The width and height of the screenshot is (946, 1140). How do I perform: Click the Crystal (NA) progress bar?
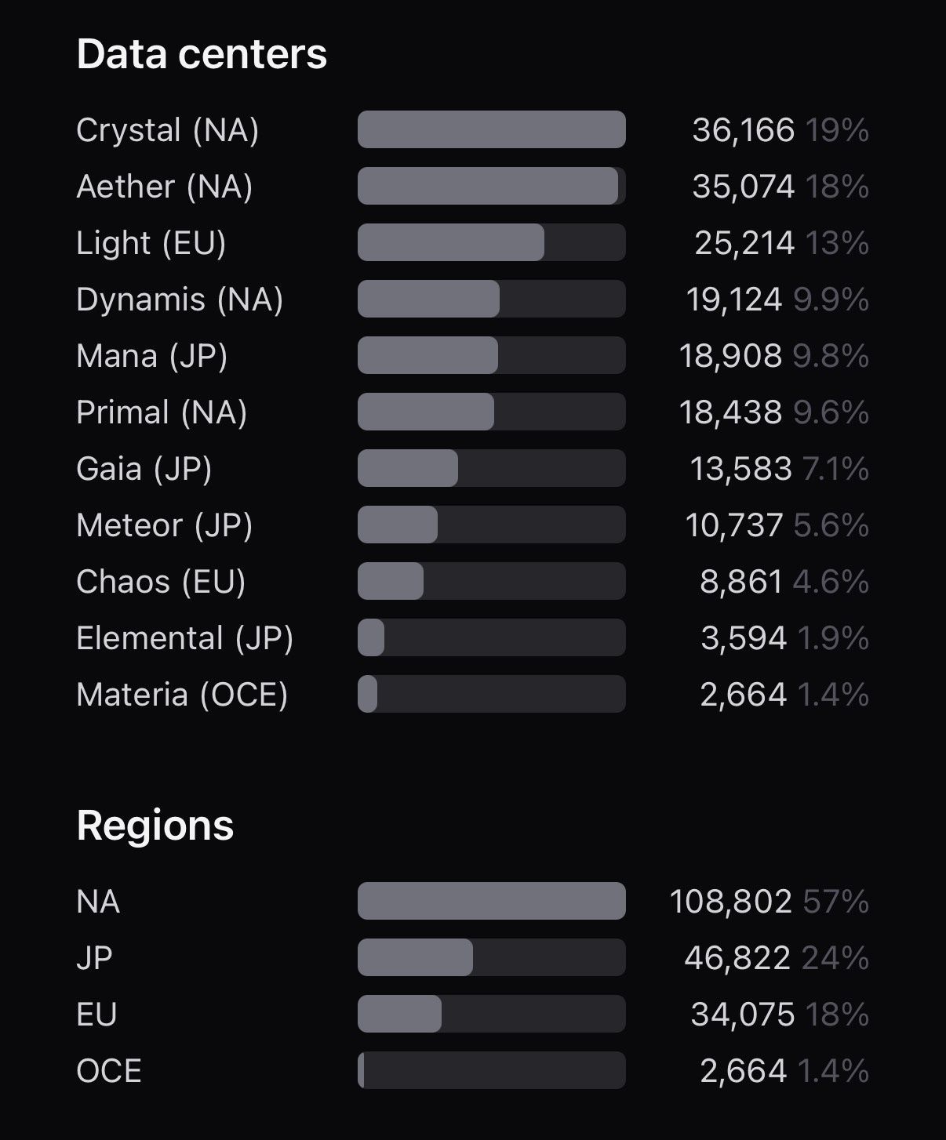point(492,129)
